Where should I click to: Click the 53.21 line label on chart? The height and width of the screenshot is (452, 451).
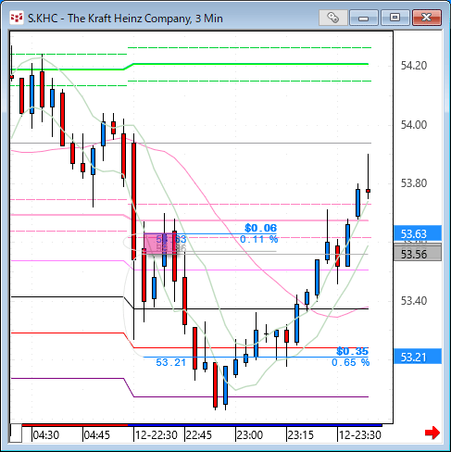(170, 362)
